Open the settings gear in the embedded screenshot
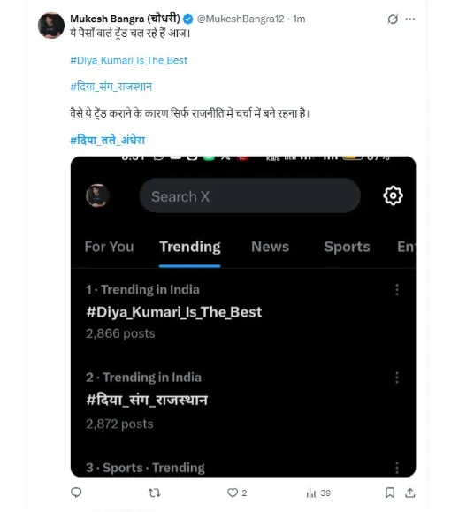This screenshot has width=451, height=512. coord(393,195)
